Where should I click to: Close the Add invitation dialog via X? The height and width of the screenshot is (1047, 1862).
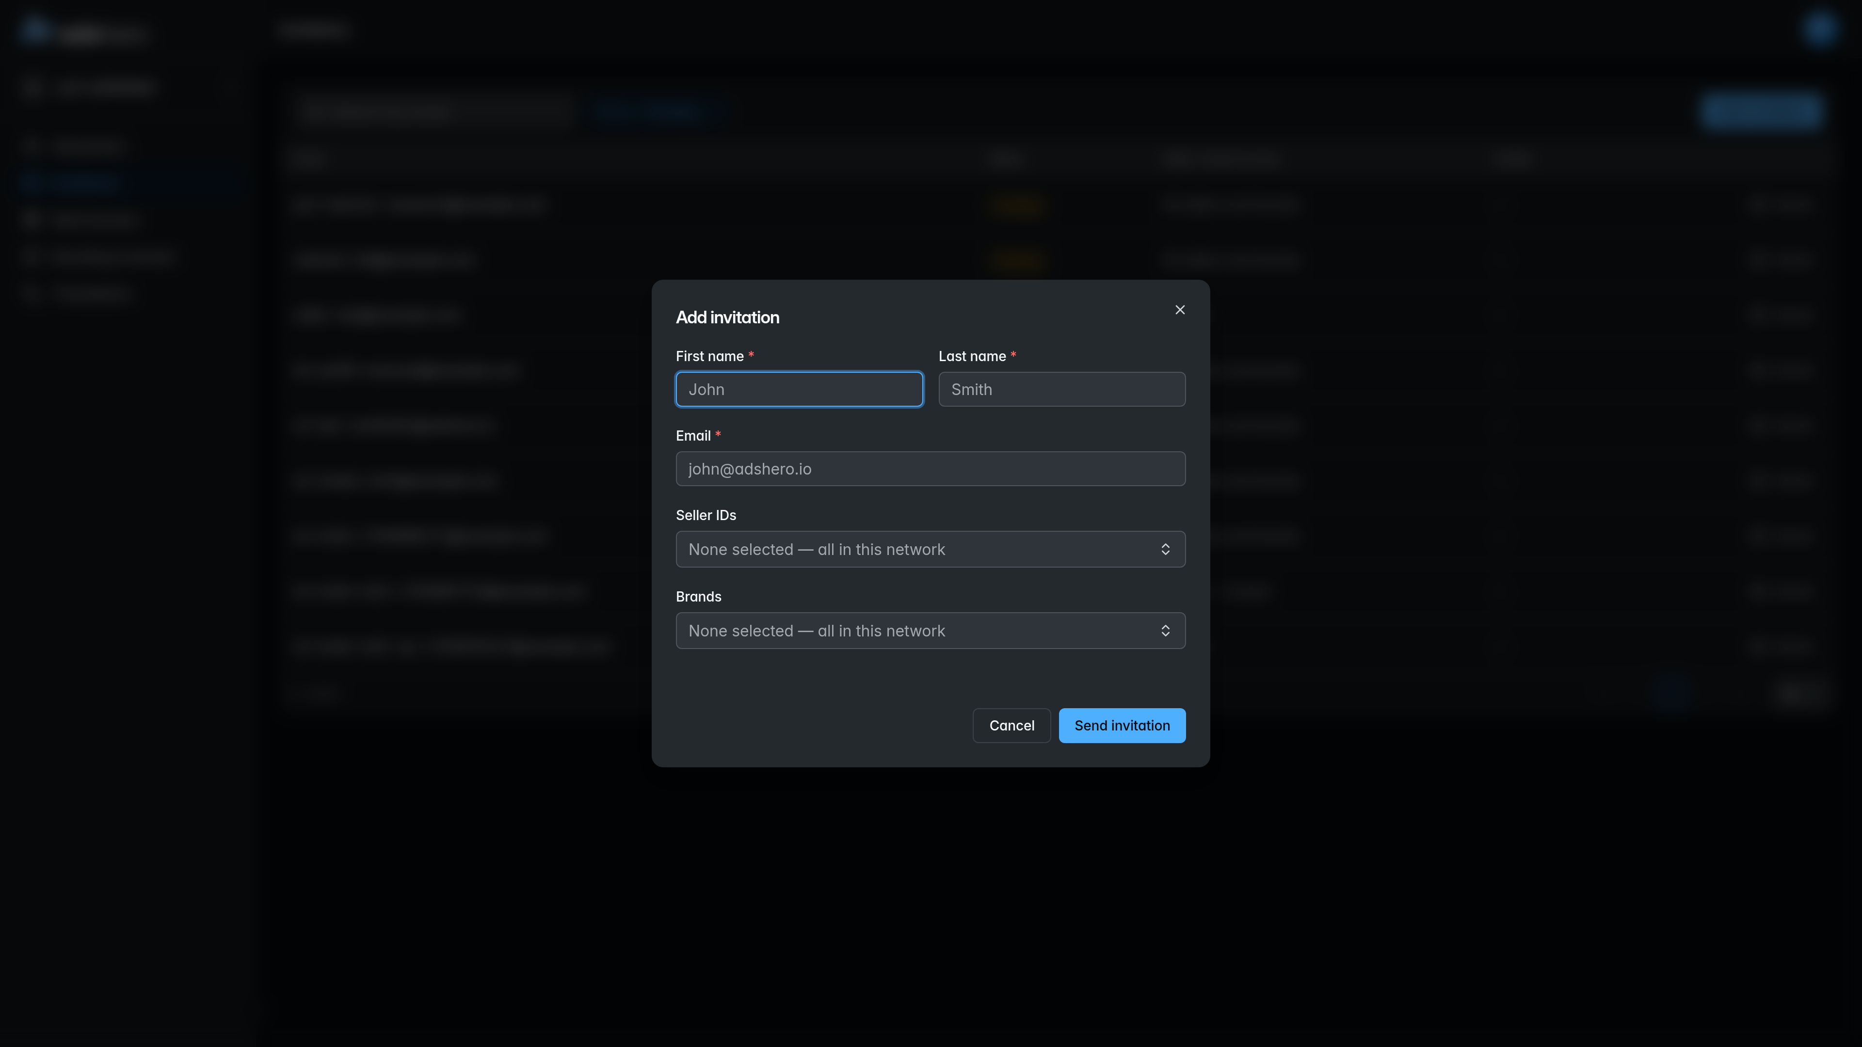coord(1180,310)
